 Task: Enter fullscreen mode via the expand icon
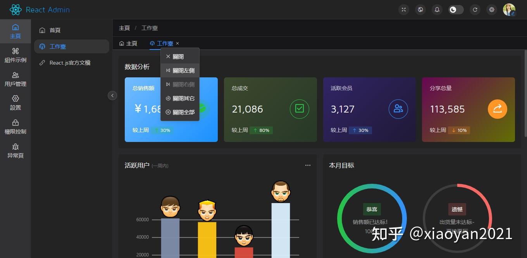(x=403, y=9)
